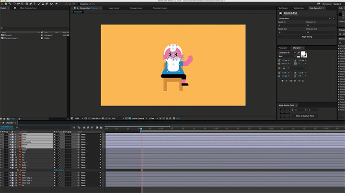Open Parent dropdown for Hair layer
Viewport: 345px width, 193px height.
point(91,152)
